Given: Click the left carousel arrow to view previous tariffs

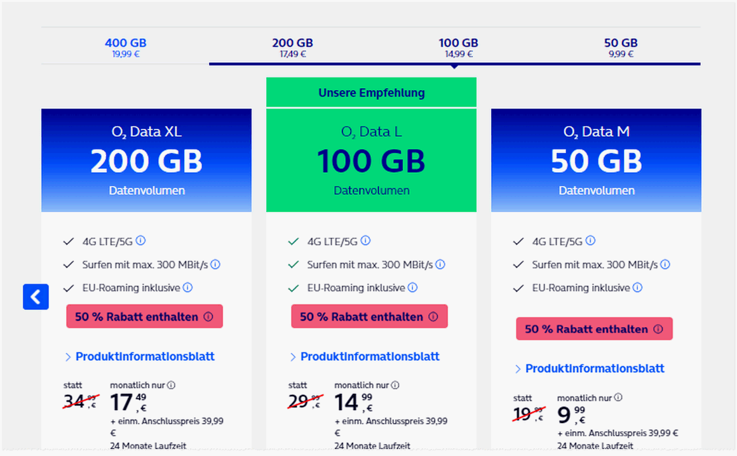Looking at the screenshot, I should pos(36,297).
